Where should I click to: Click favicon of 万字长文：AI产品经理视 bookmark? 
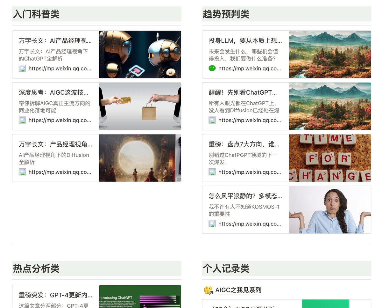22,68
